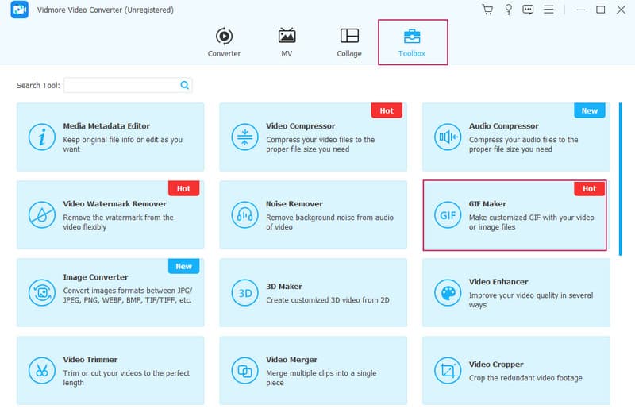Open the MV tab
This screenshot has height=409, width=635.
click(x=287, y=42)
